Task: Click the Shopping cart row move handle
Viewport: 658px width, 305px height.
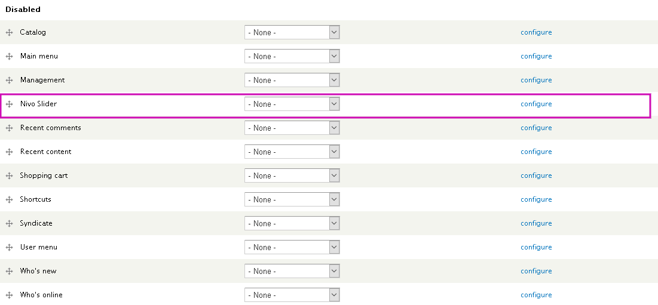Action: (x=9, y=176)
